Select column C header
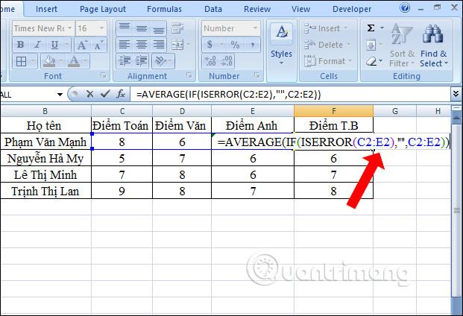 click(122, 111)
